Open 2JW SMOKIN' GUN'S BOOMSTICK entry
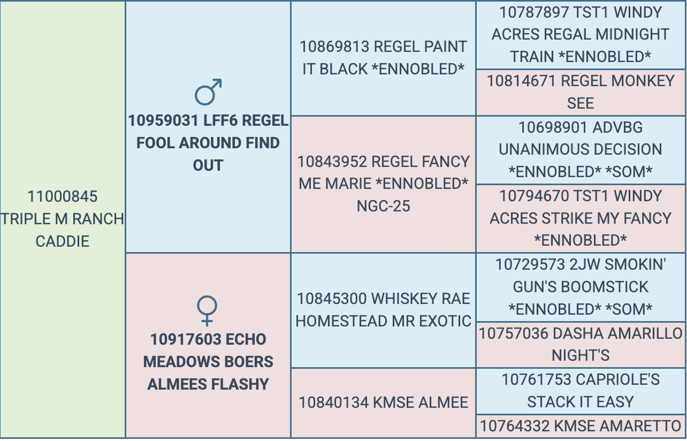This screenshot has width=687, height=441. [581, 286]
